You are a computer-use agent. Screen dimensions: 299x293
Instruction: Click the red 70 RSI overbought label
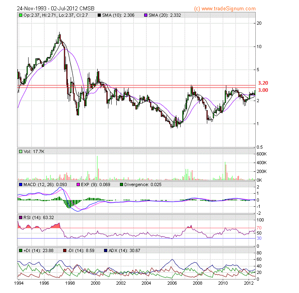pos(259,228)
